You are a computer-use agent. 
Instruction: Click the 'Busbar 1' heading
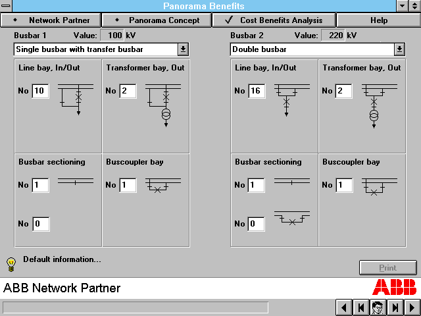pos(30,36)
